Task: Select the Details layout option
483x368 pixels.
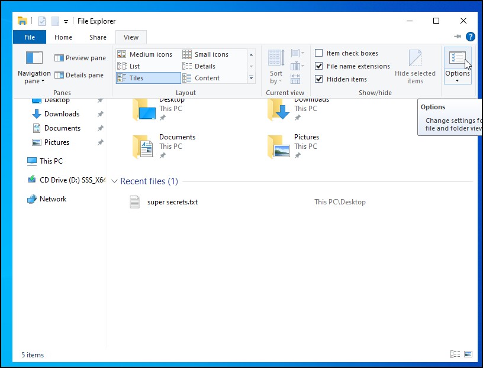Action: pos(204,66)
